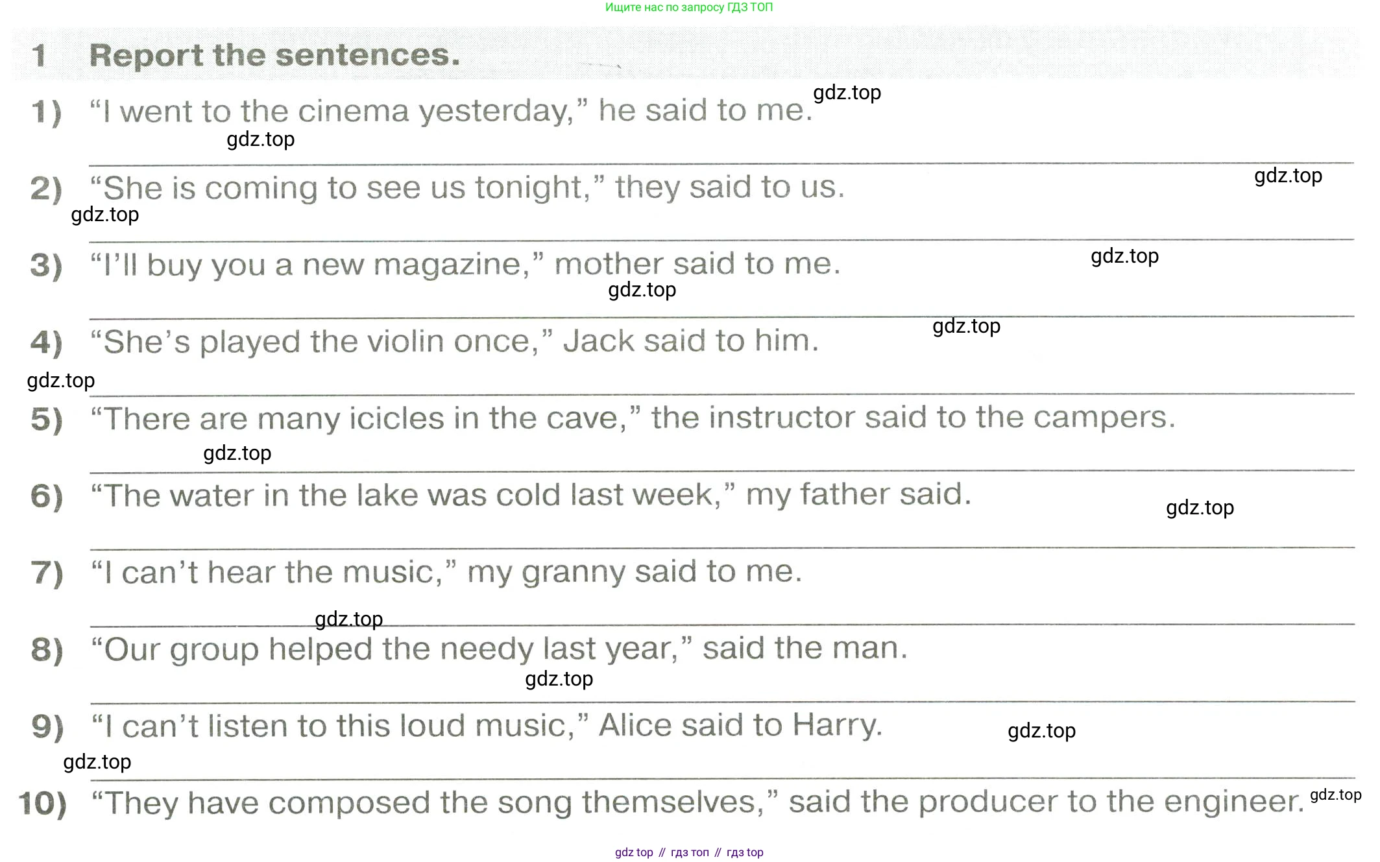Click the answer line under sentence 1
The image size is (1380, 862).
point(721,163)
